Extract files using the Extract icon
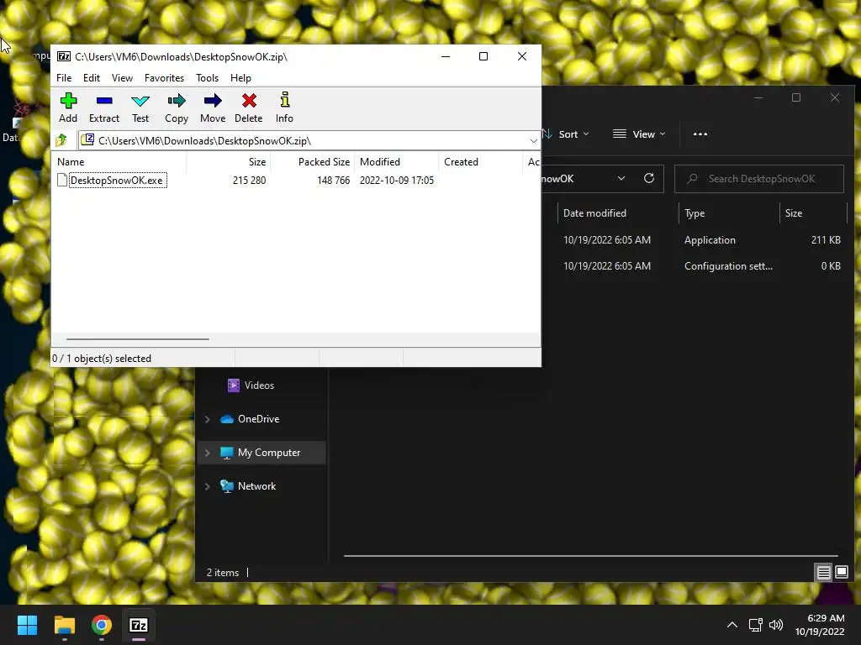The width and height of the screenshot is (861, 645). (103, 107)
